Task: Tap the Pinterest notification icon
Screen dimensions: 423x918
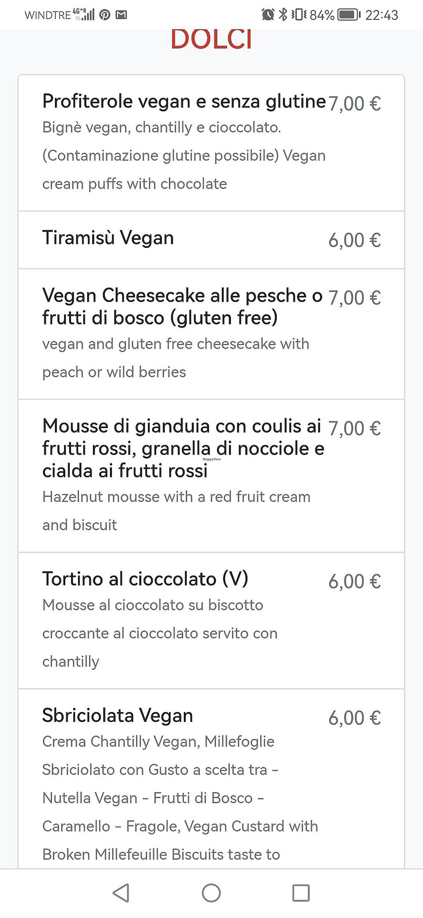Action: 105,15
